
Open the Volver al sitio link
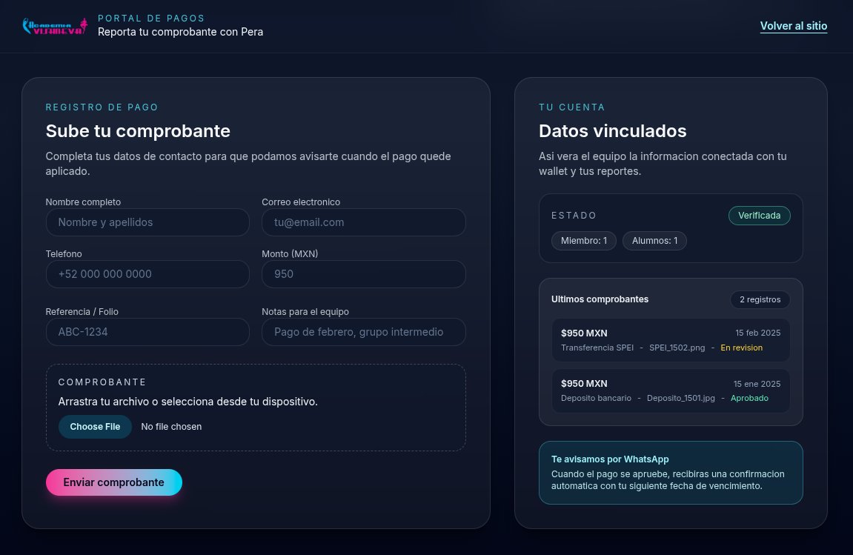tap(793, 26)
